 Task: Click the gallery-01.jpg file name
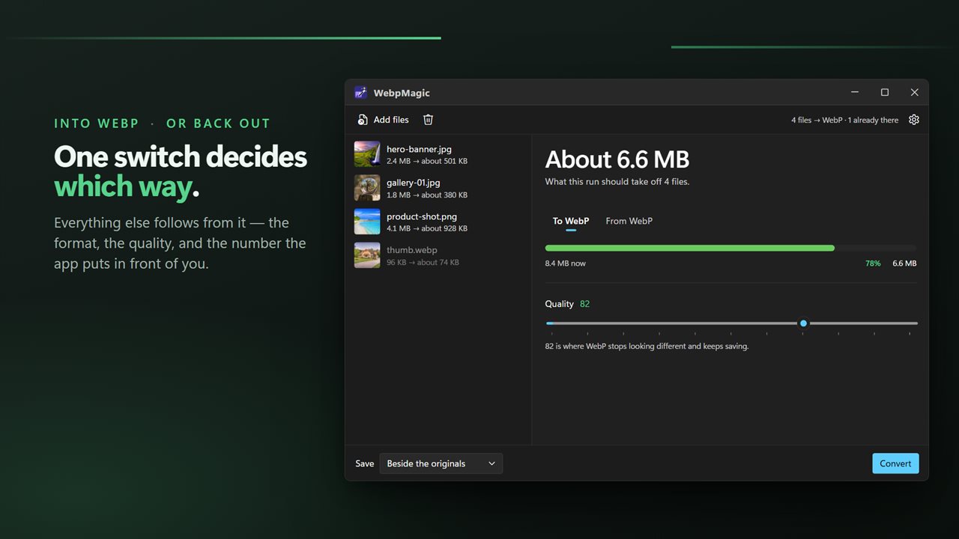coord(414,183)
